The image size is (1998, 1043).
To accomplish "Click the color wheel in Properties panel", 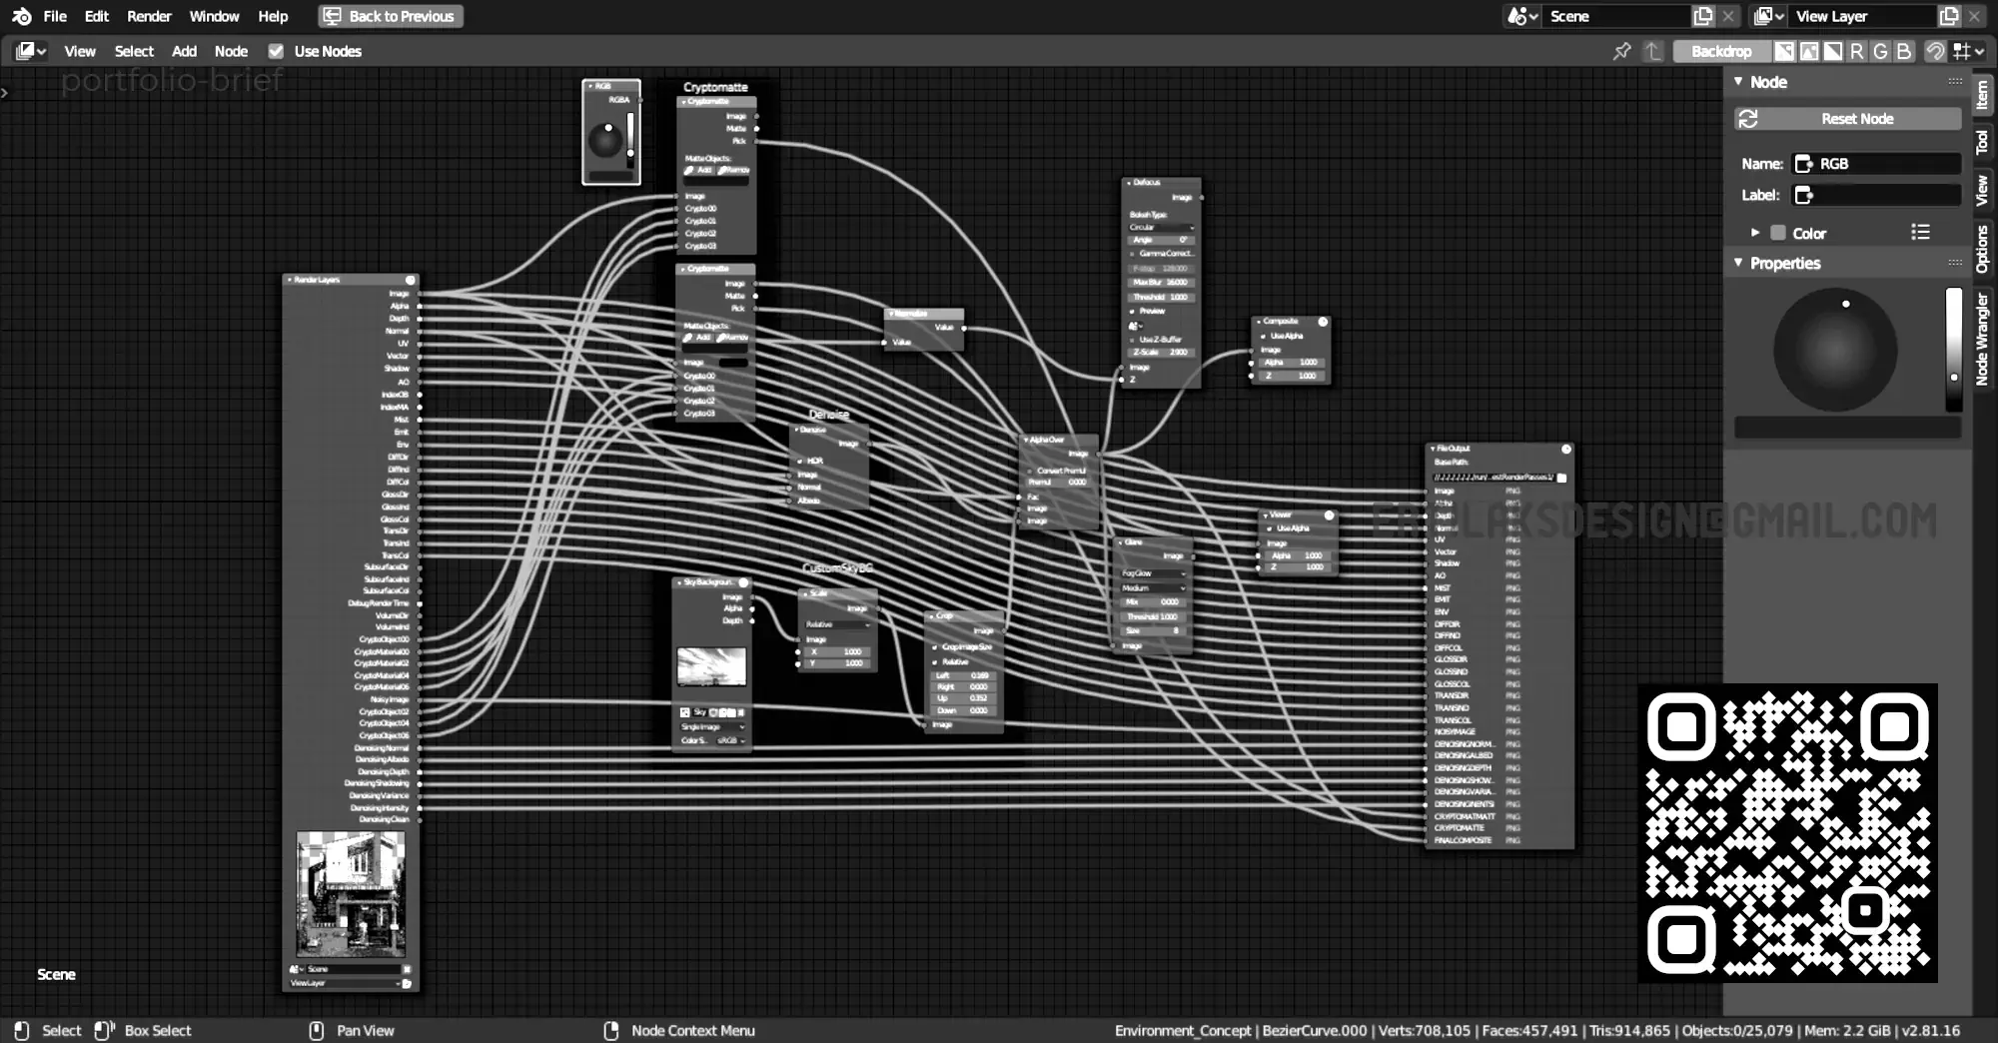I will point(1834,350).
